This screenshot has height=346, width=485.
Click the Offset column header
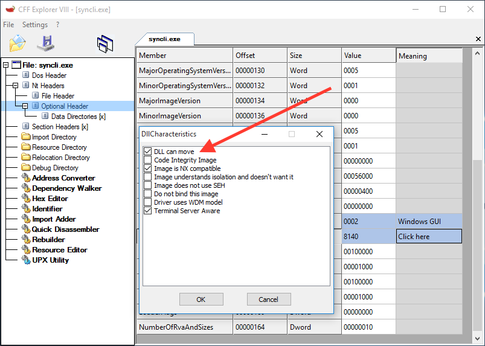tap(260, 56)
